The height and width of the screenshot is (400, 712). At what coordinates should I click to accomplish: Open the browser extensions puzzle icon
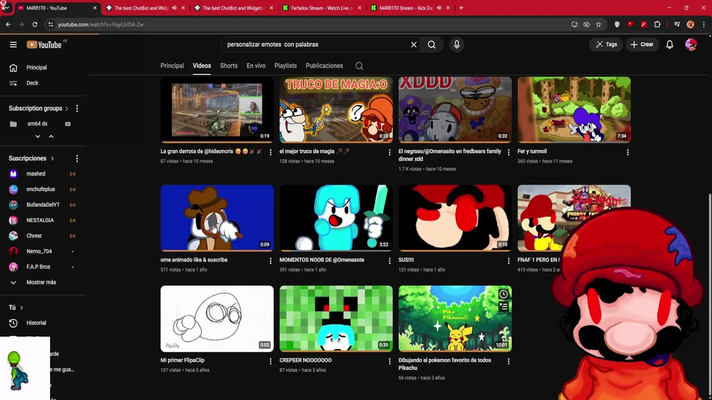[x=657, y=24]
